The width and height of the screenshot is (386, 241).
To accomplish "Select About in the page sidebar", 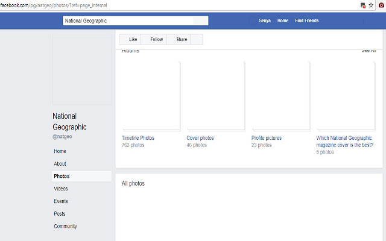I will [x=60, y=164].
